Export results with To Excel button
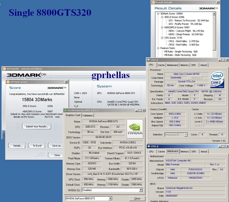229x202 pixels. (x=37, y=146)
